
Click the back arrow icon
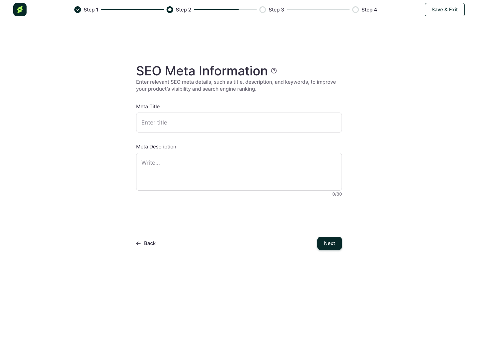[x=138, y=243]
